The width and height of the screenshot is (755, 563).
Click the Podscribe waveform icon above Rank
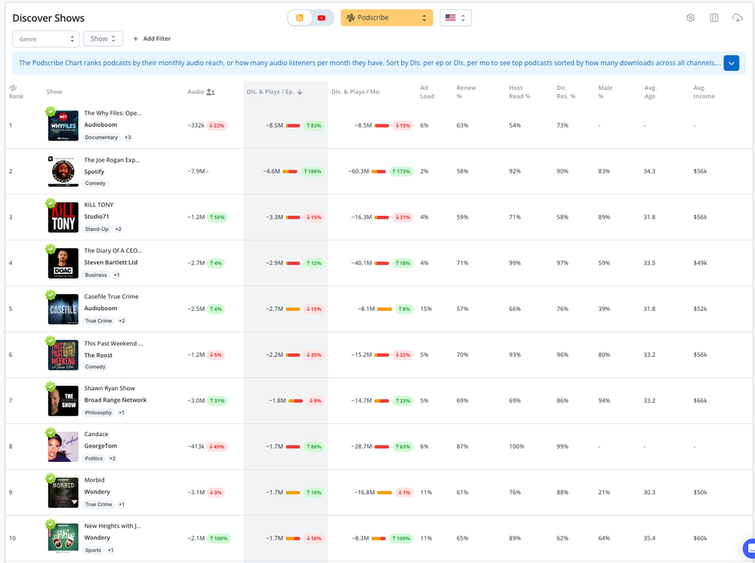(x=13, y=88)
